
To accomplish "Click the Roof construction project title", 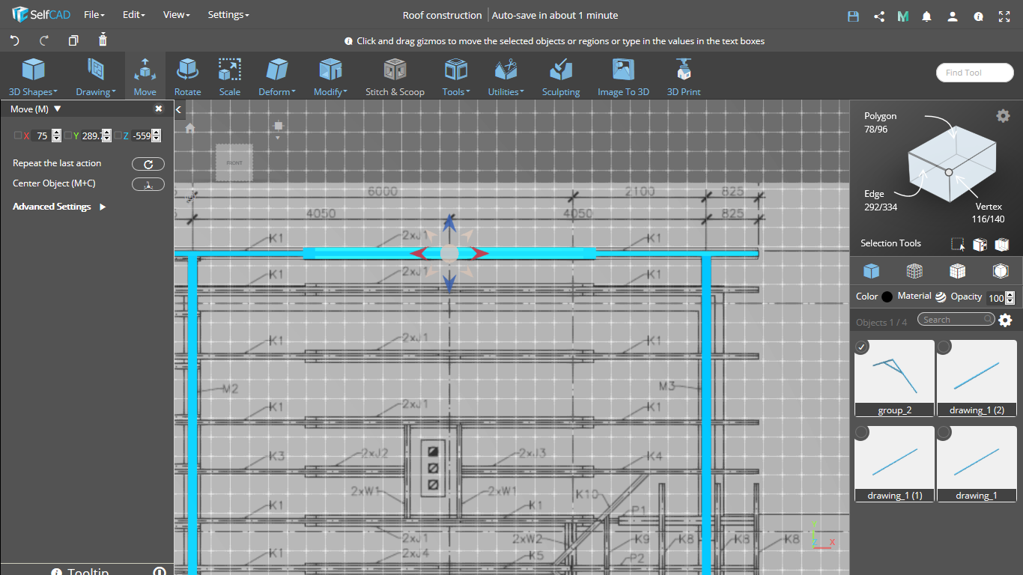I will pyautogui.click(x=442, y=15).
